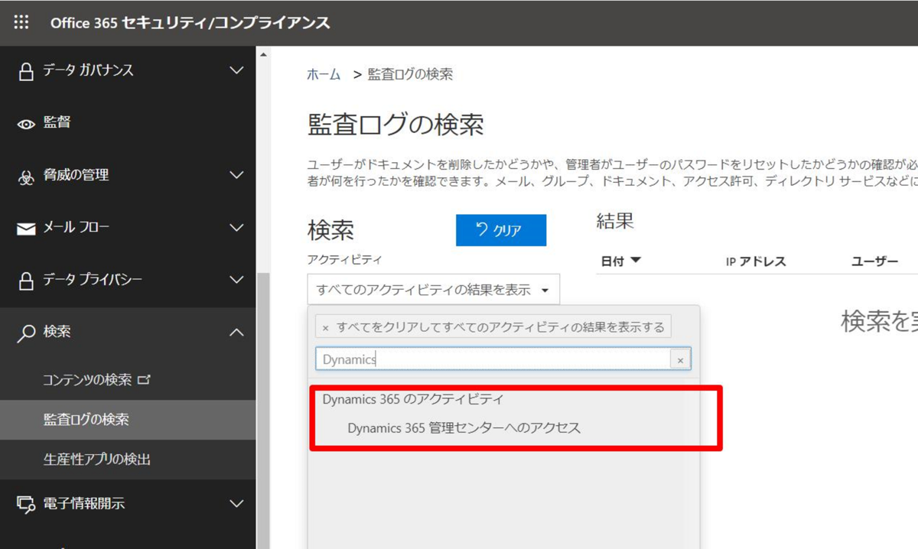Click the 監査ログの検索 breadcrumb text
This screenshot has width=918, height=549.
point(410,74)
